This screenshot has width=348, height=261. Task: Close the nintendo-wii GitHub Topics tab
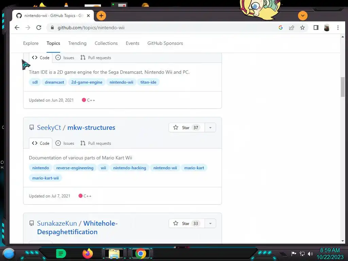tap(88, 16)
